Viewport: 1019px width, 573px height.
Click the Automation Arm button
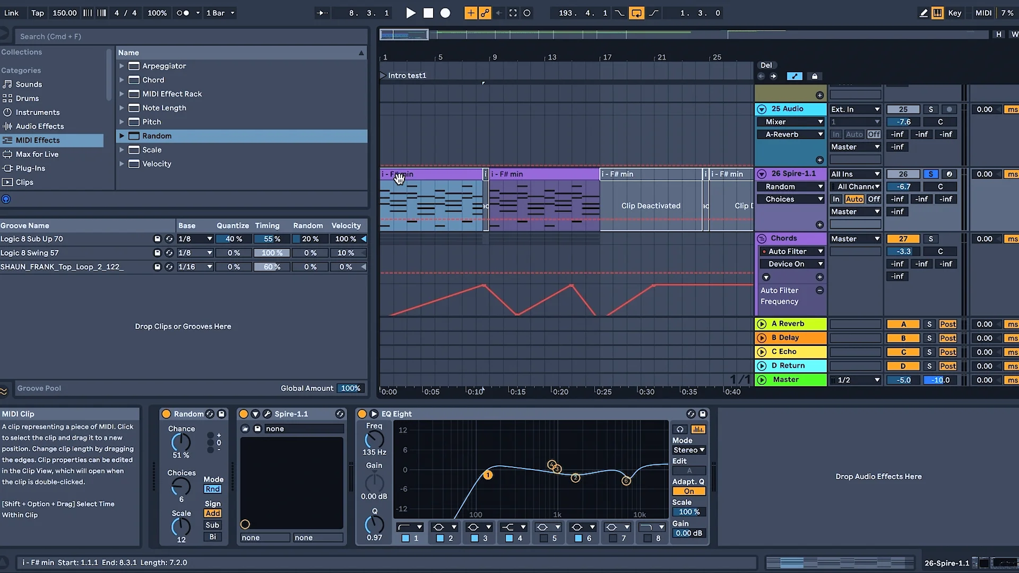pos(485,13)
